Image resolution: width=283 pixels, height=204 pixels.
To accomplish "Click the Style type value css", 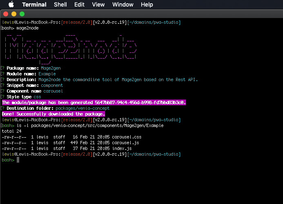I will pos(37,97).
